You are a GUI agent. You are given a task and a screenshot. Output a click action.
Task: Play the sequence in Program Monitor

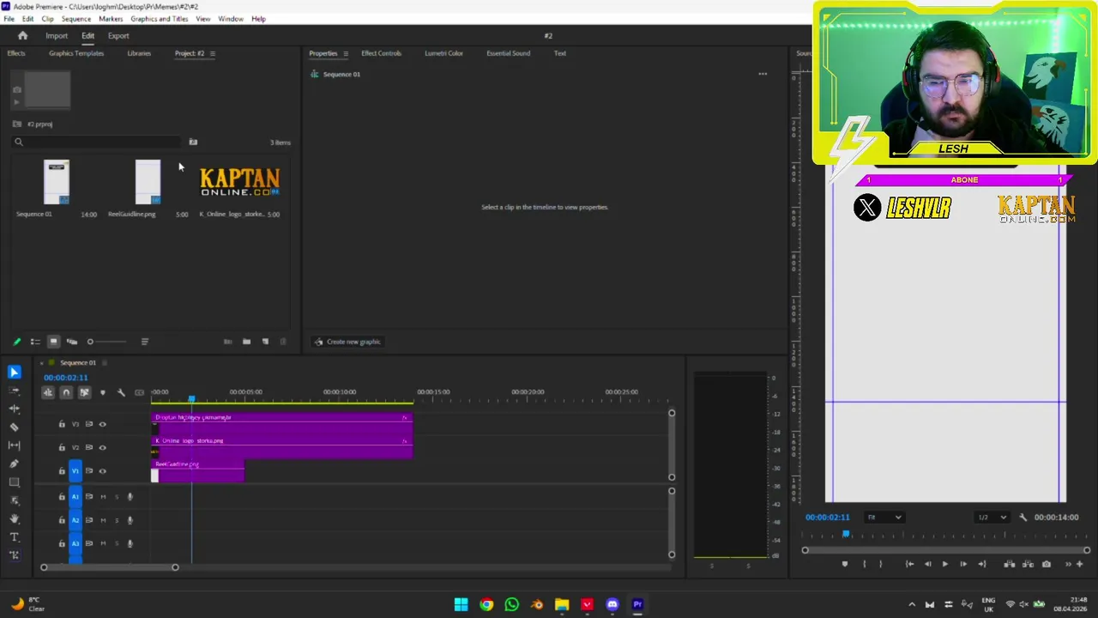pos(945,564)
